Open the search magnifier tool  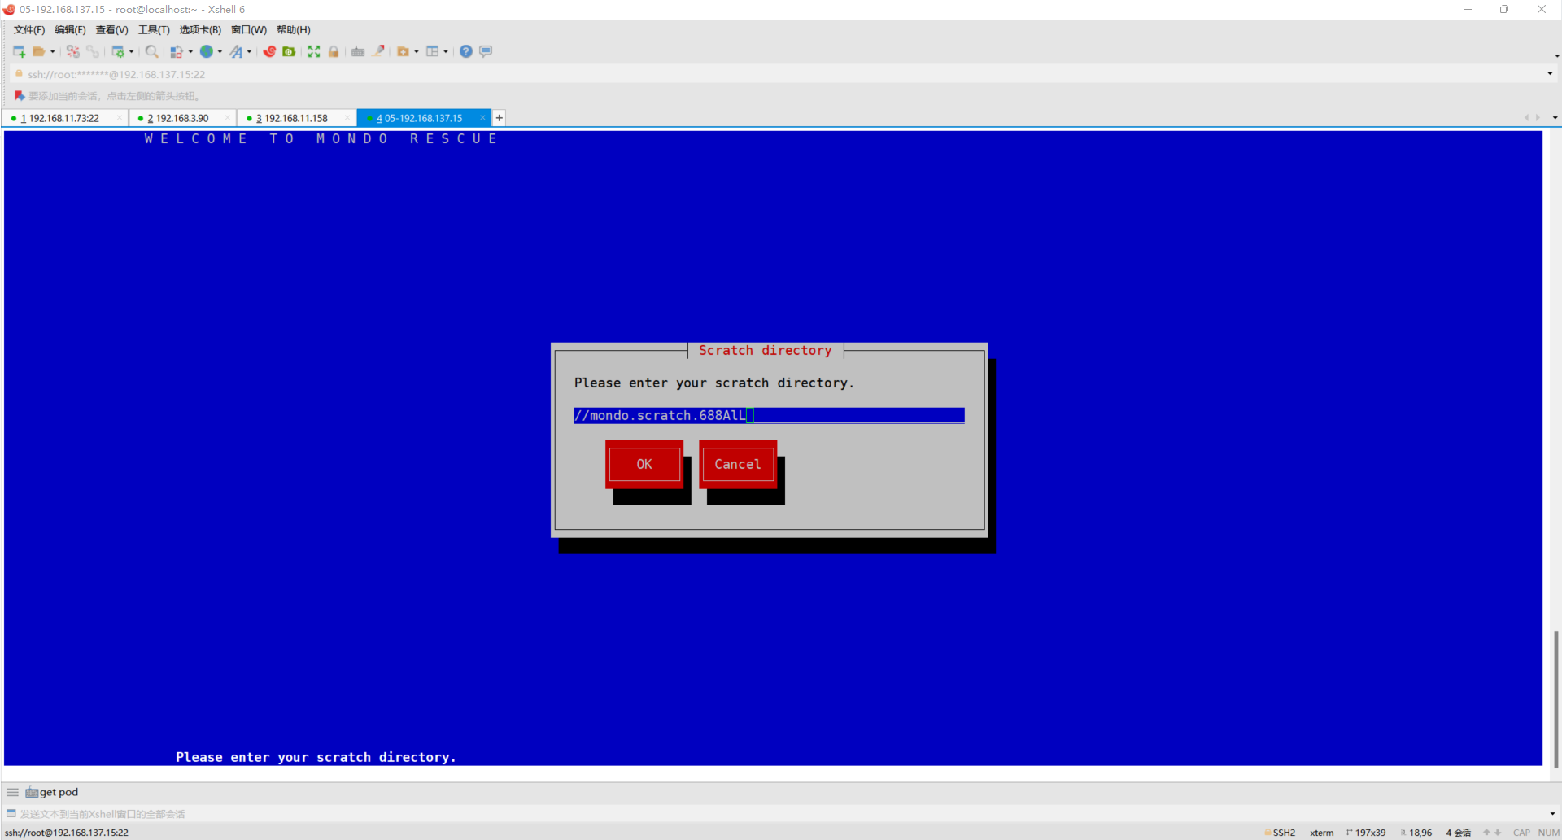point(151,51)
